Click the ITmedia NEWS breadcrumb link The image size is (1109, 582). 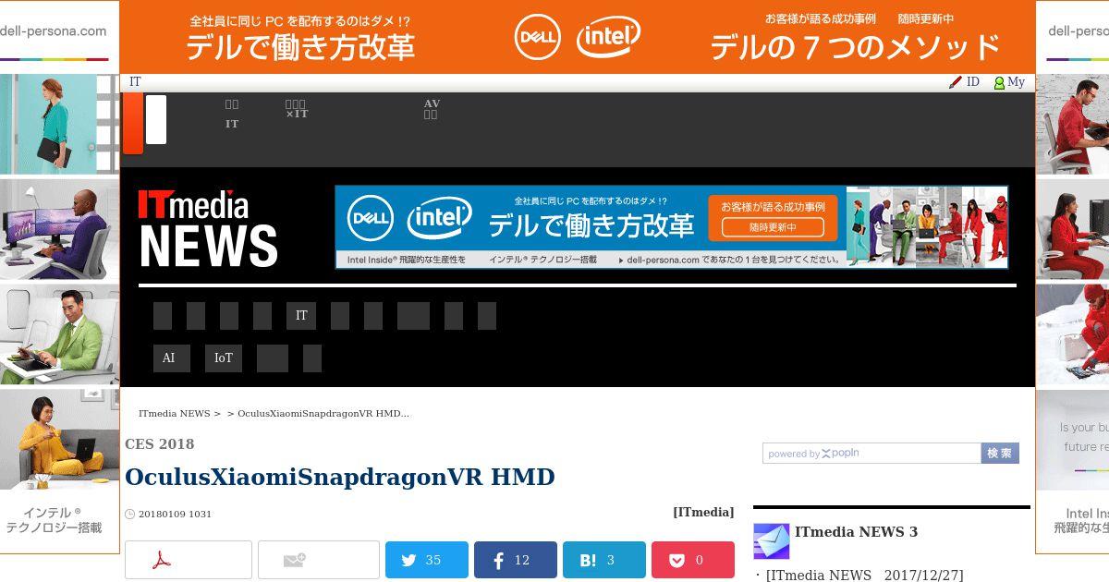[x=175, y=413]
